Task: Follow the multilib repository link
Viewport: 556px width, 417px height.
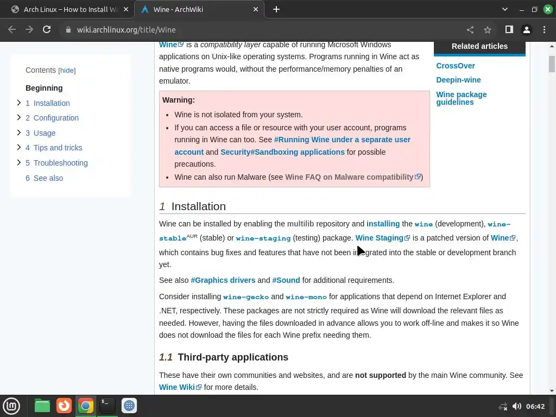Action: click(x=300, y=224)
